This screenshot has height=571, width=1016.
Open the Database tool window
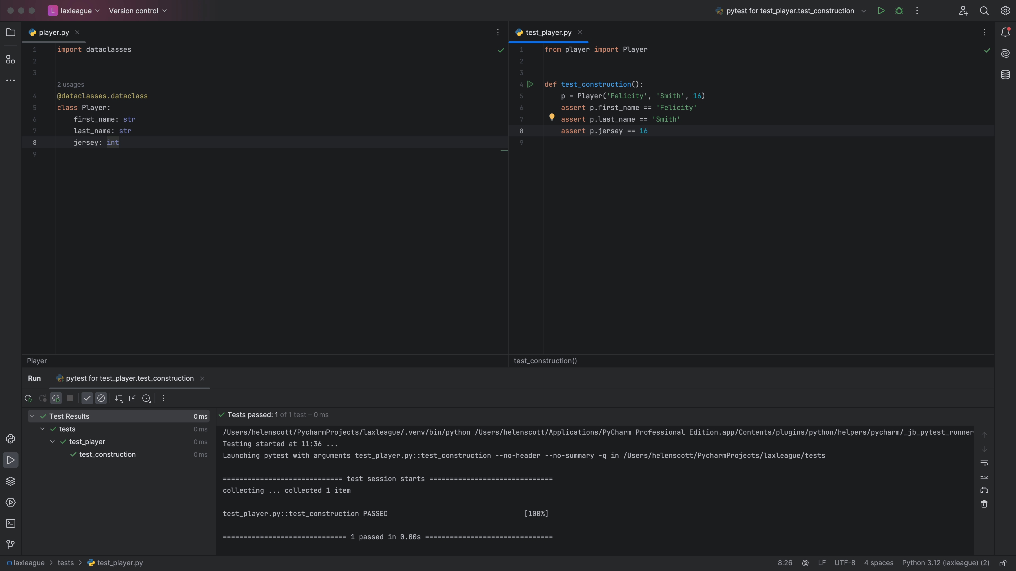[1005, 75]
